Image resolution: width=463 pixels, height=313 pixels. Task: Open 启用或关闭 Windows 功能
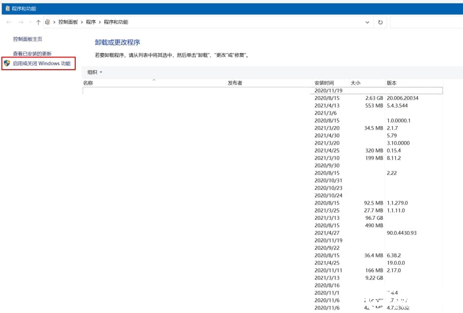pos(41,63)
